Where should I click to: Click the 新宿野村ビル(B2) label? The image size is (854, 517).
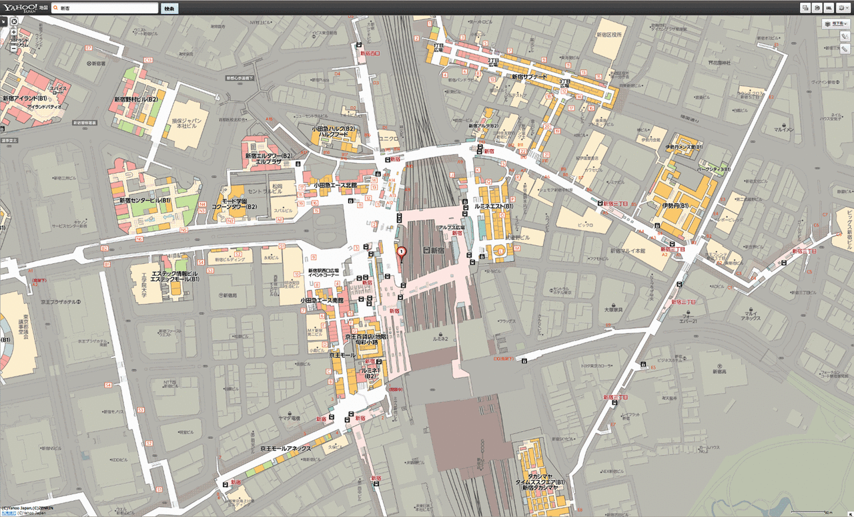coord(135,99)
